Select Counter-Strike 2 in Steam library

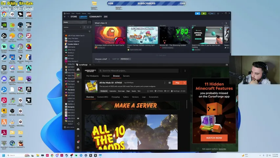click(x=73, y=44)
